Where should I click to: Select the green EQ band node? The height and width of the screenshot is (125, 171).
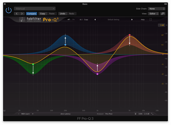tap(33, 64)
